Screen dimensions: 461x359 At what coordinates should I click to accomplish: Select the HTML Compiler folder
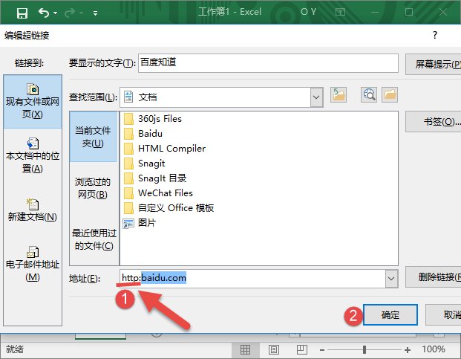(165, 149)
